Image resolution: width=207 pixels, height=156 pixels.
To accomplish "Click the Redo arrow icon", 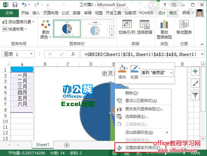I will 37,5.
